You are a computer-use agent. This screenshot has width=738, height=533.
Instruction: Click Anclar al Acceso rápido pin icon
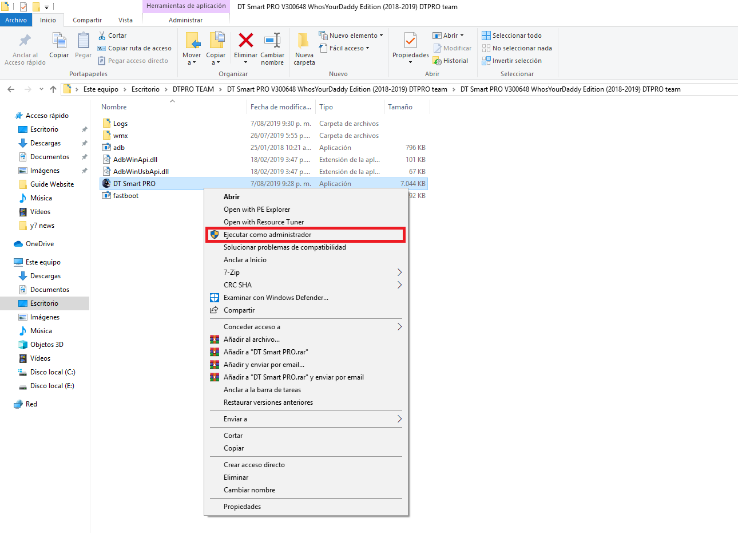pyautogui.click(x=25, y=40)
